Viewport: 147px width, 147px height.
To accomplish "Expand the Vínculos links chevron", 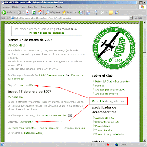I will (144, 18).
